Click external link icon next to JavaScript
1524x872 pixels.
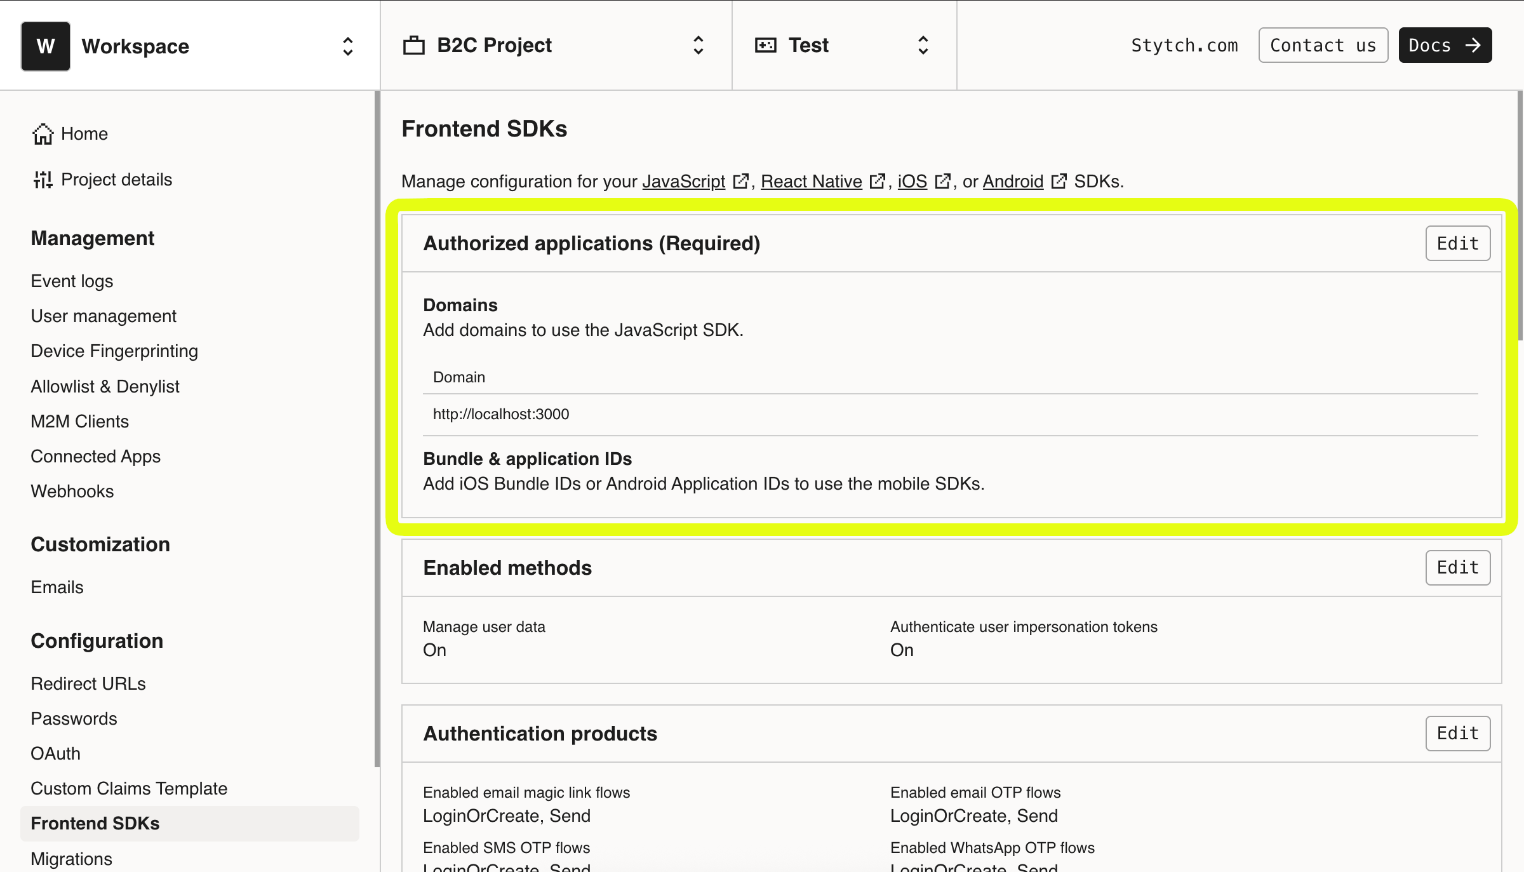(x=740, y=182)
